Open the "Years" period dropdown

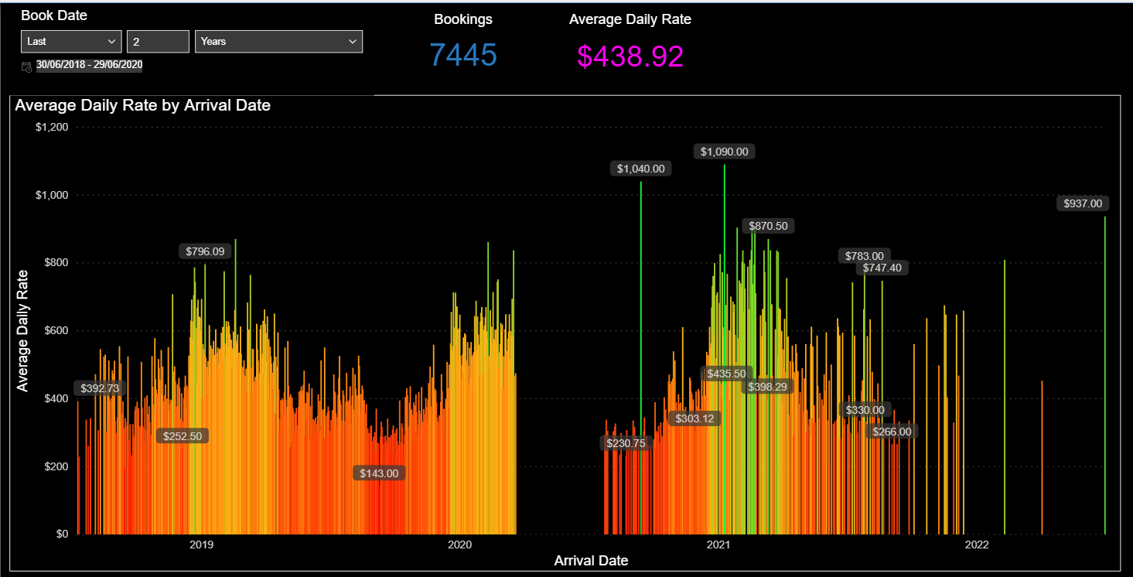278,41
